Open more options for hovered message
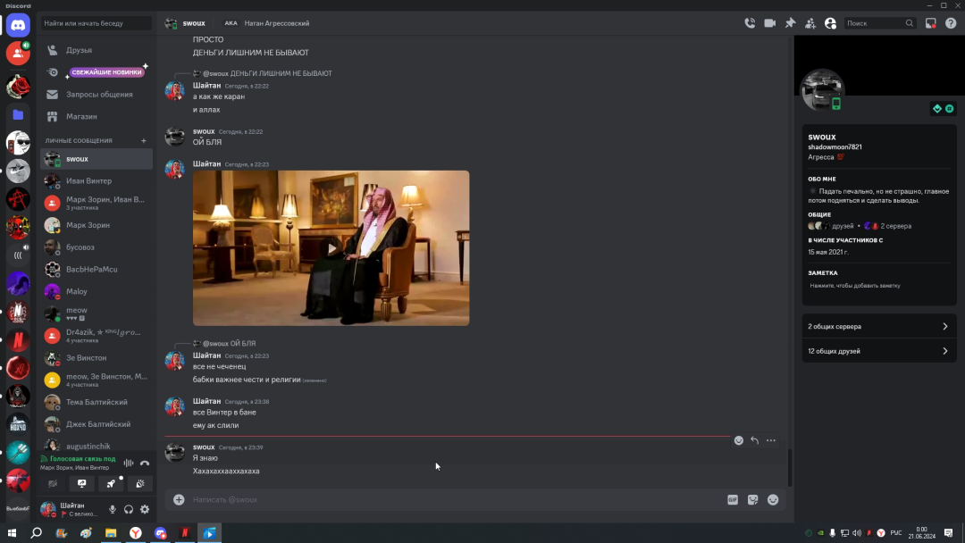Image resolution: width=965 pixels, height=543 pixels. (771, 440)
